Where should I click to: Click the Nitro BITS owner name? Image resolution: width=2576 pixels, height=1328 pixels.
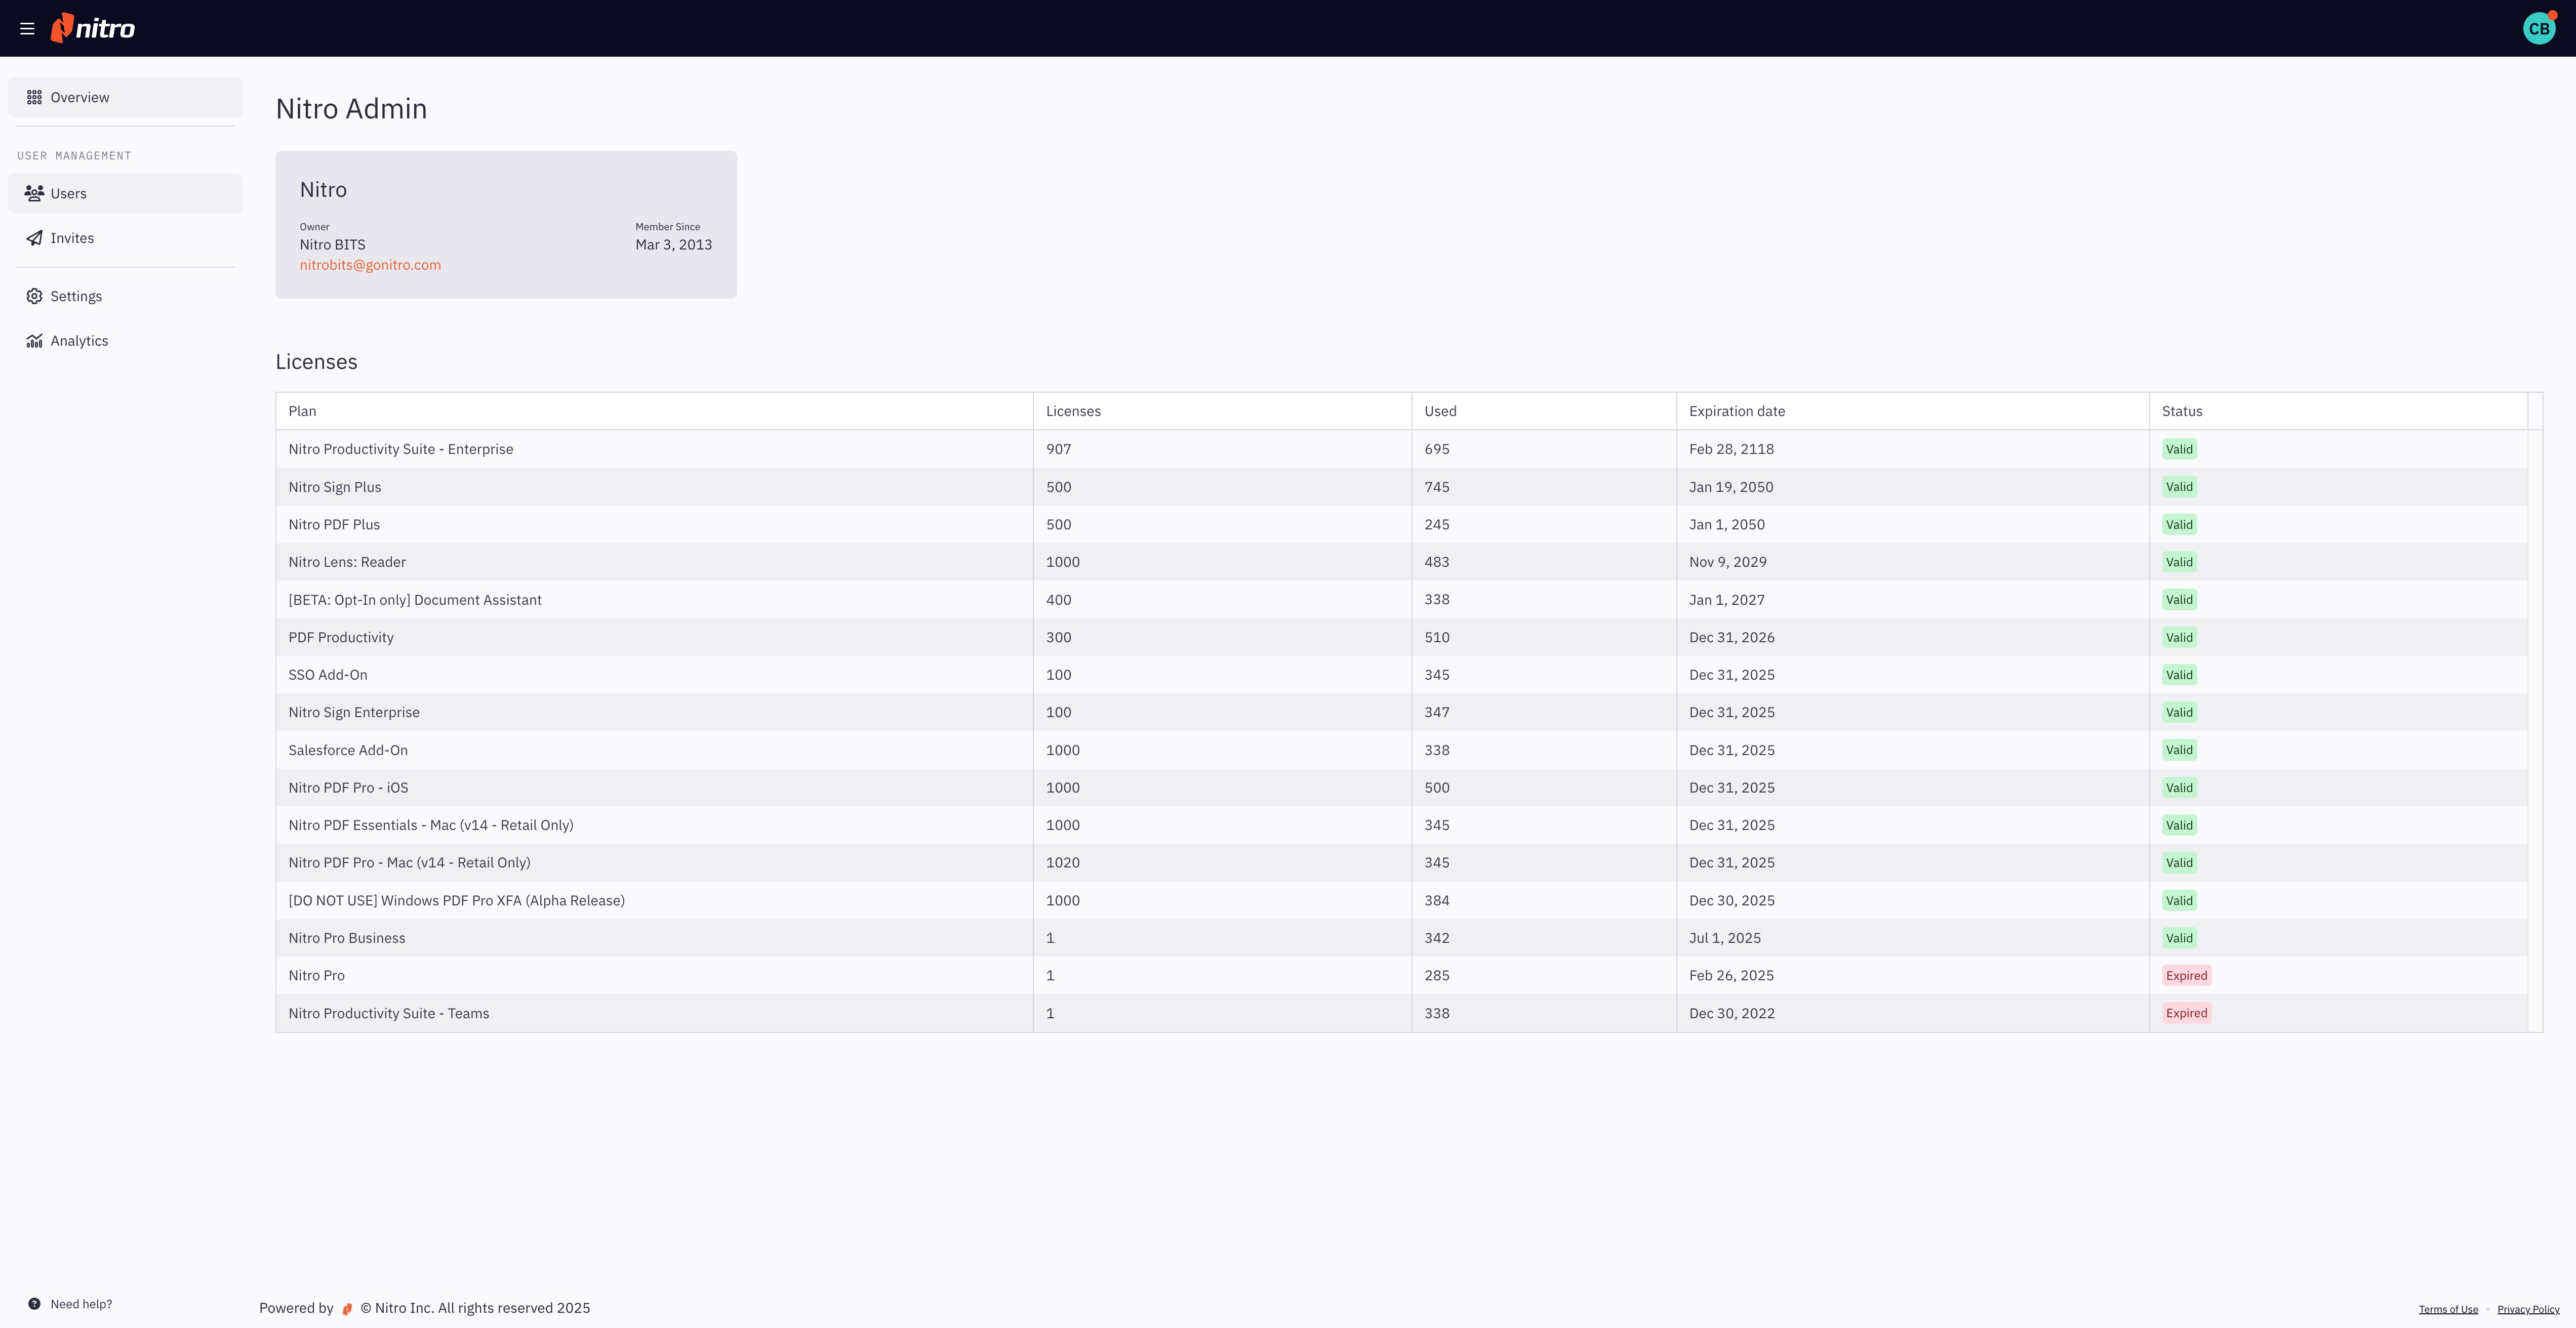point(333,245)
